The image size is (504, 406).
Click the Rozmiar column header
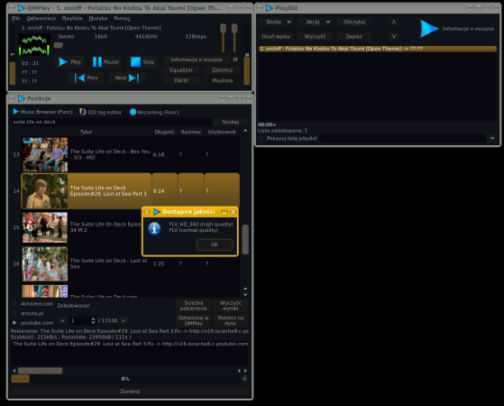point(191,132)
